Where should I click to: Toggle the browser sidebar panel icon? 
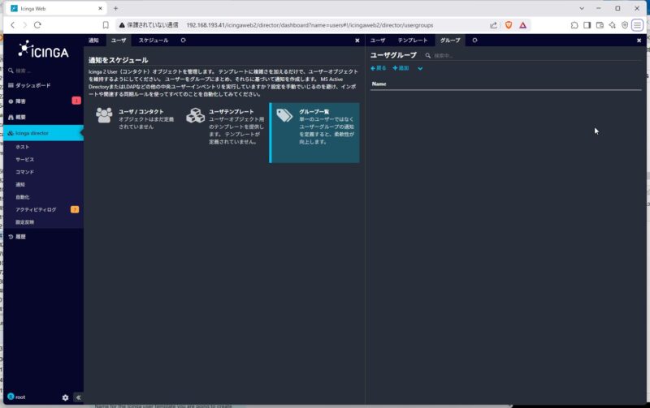[587, 25]
